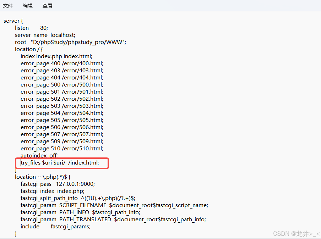Click the error_page 506 line
The image size is (321, 239).
62,127
